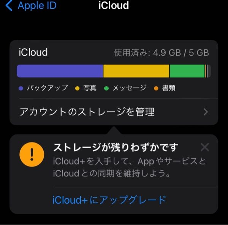Dismiss the storage almost full notice
The width and height of the screenshot is (228, 225).
pyautogui.click(x=204, y=147)
